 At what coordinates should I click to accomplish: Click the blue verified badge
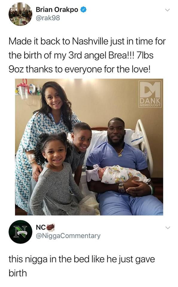(84, 9)
